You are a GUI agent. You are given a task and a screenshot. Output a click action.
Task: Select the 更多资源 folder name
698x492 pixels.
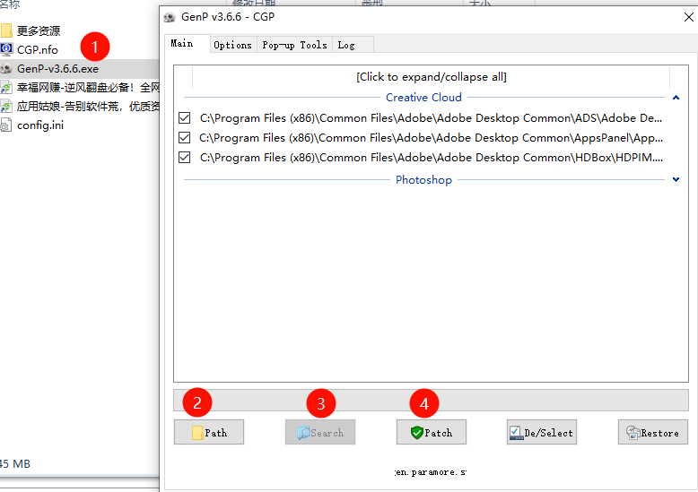(x=39, y=30)
